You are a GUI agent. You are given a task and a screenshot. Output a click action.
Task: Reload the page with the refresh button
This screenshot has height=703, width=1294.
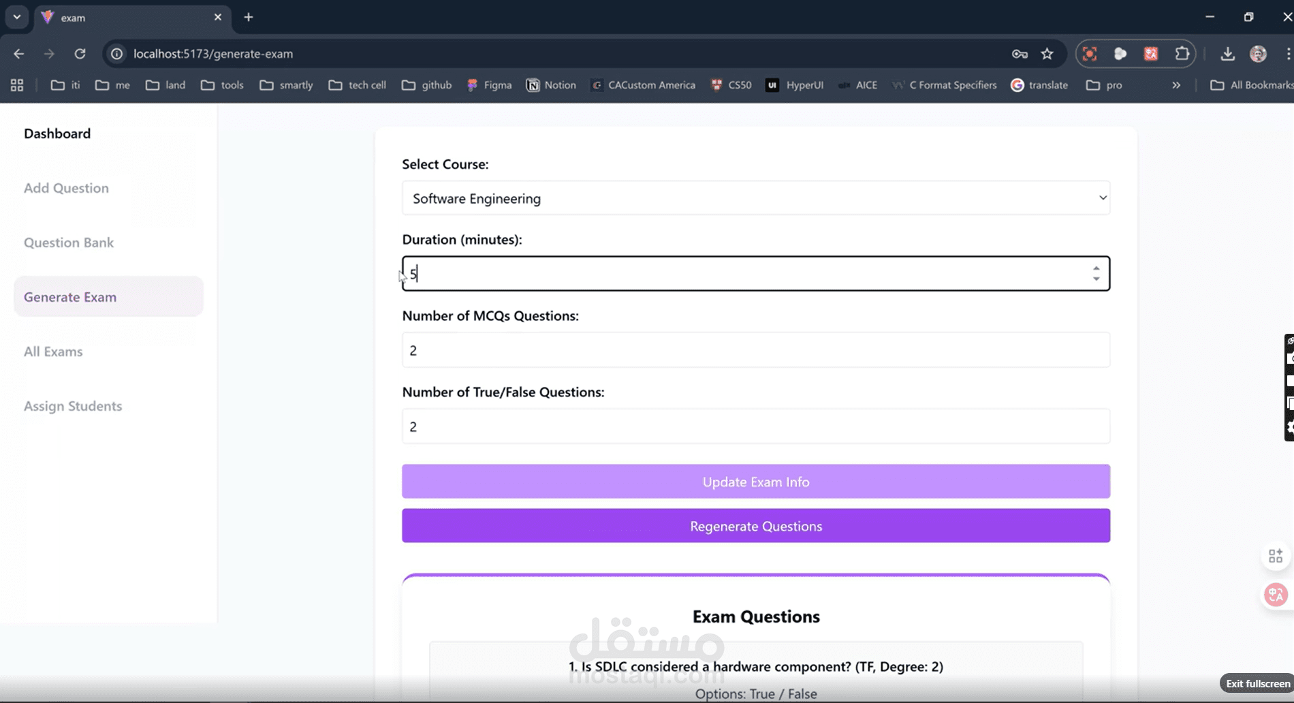pos(80,53)
